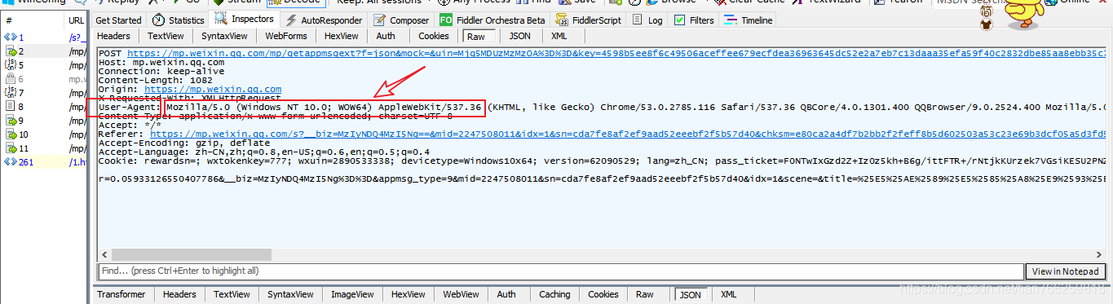The height and width of the screenshot is (304, 1113).
Task: Open the Log tab
Action: point(648,20)
